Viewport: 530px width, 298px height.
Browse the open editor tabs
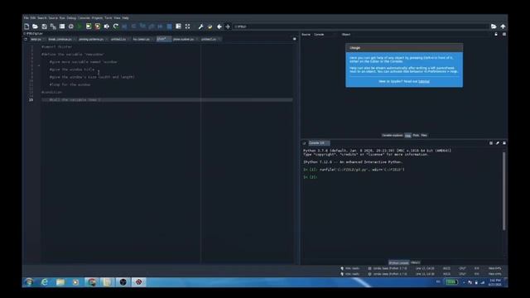coord(26,39)
